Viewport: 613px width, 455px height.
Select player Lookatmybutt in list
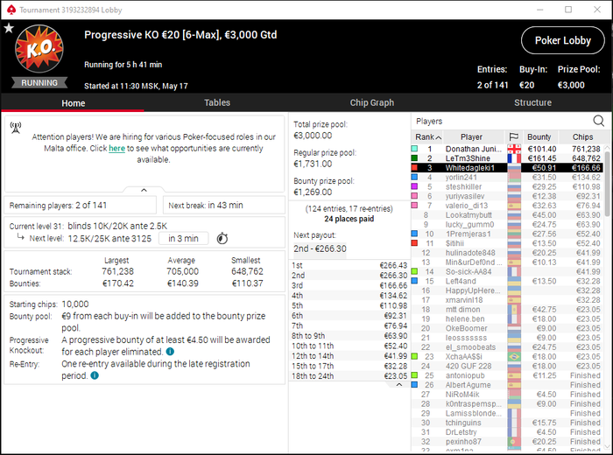pyautogui.click(x=507, y=214)
